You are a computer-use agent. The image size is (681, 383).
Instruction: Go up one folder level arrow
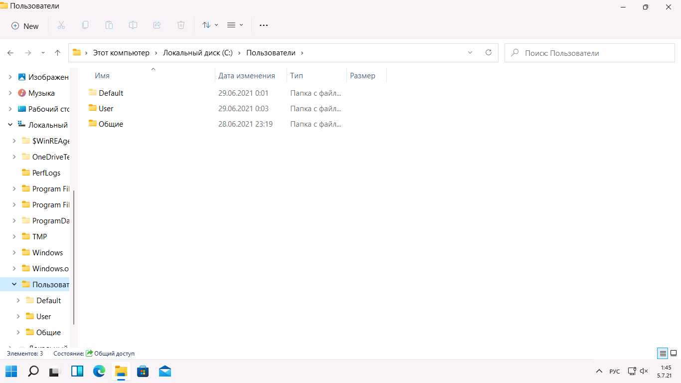click(57, 53)
